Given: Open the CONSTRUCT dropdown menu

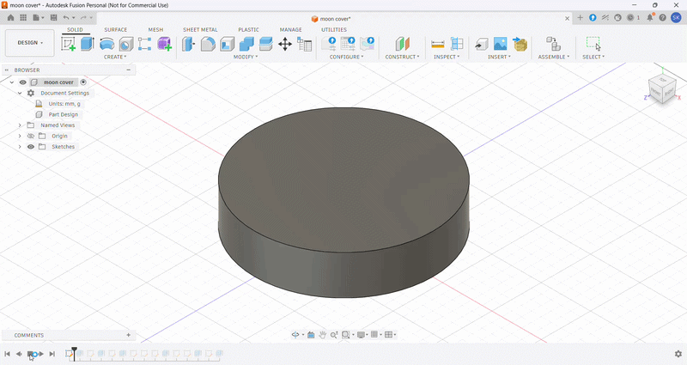Looking at the screenshot, I should (402, 57).
